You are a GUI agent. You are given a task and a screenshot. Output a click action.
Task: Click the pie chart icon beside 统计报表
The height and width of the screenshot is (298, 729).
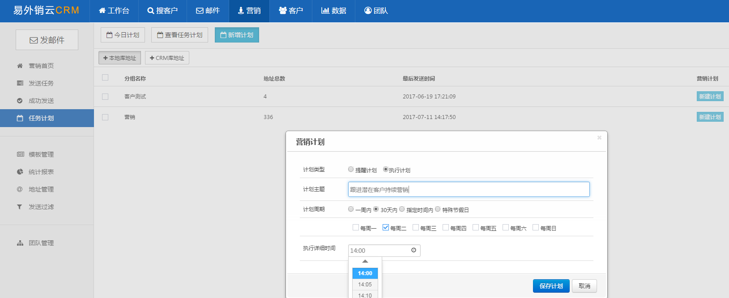pos(20,172)
